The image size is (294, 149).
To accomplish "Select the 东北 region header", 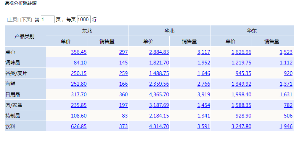I will pyautogui.click(x=87, y=31).
